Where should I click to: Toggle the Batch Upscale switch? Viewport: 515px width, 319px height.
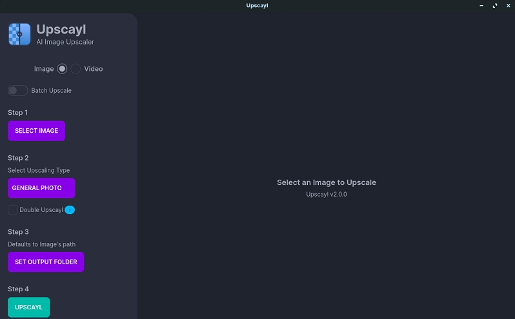(17, 90)
